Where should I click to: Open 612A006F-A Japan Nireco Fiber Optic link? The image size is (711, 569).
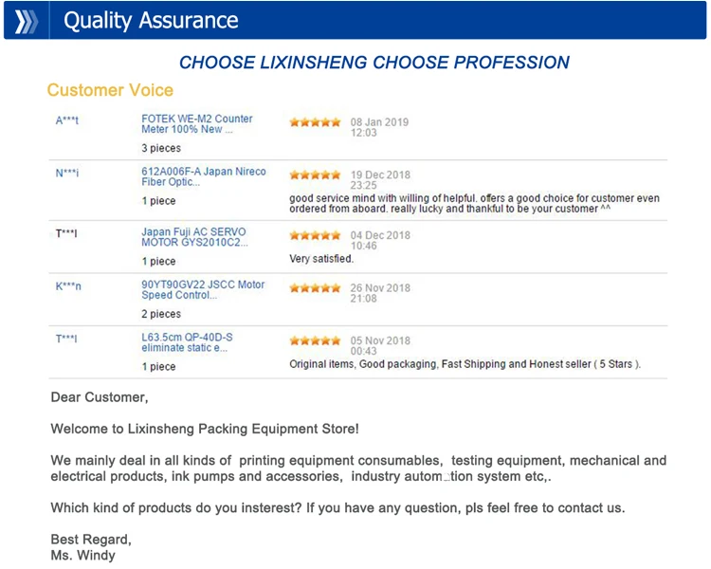[x=204, y=176]
